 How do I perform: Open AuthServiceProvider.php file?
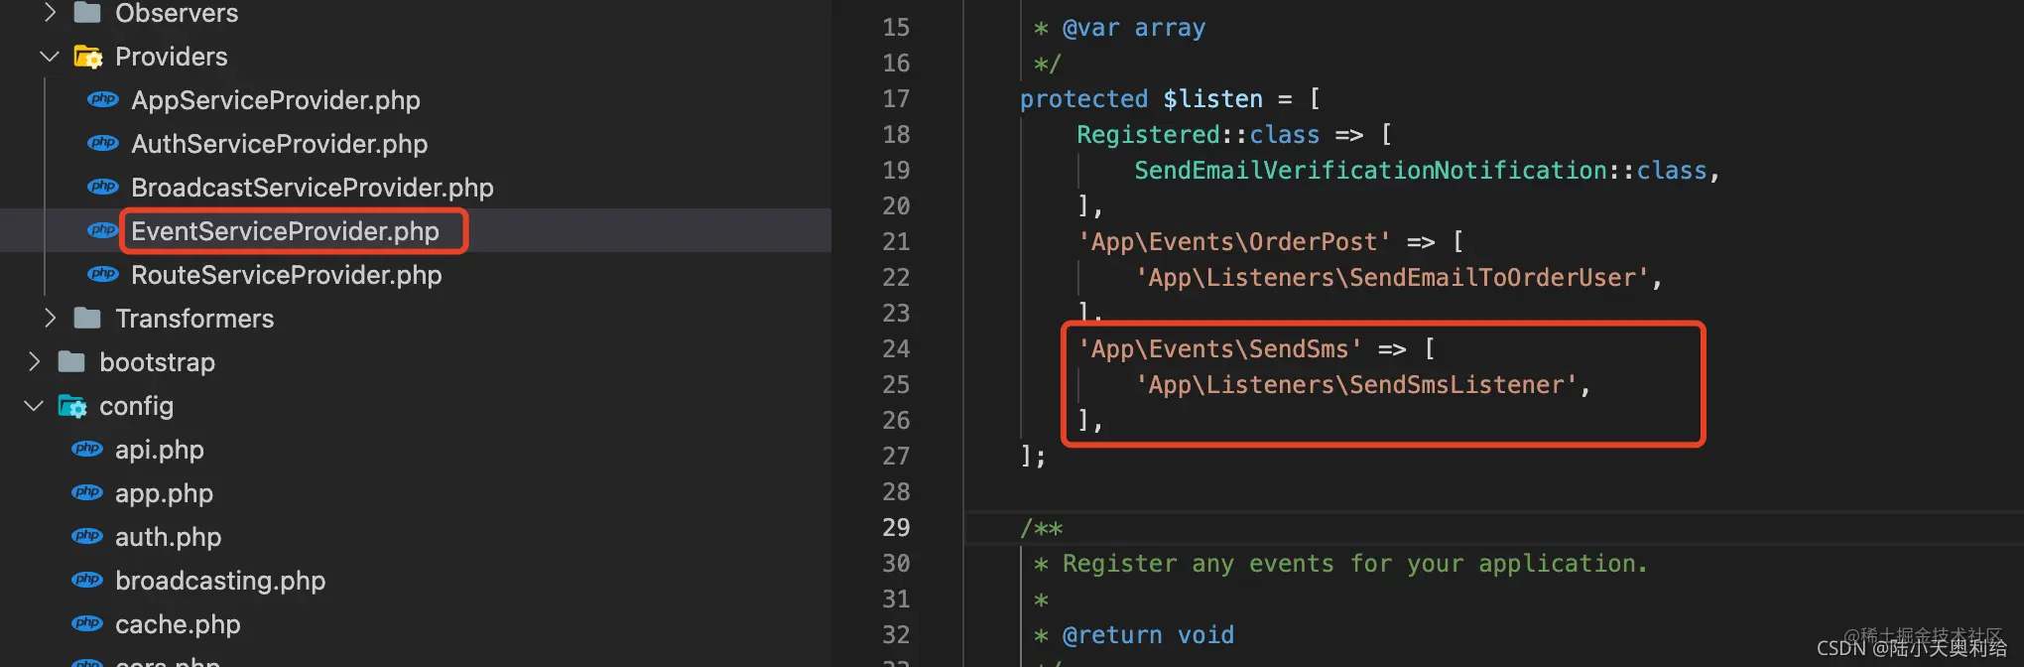pyautogui.click(x=280, y=144)
